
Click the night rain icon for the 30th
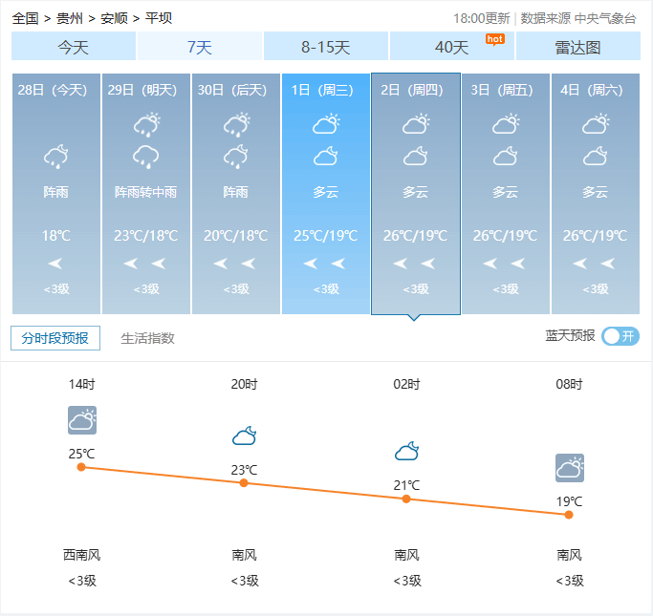click(236, 156)
